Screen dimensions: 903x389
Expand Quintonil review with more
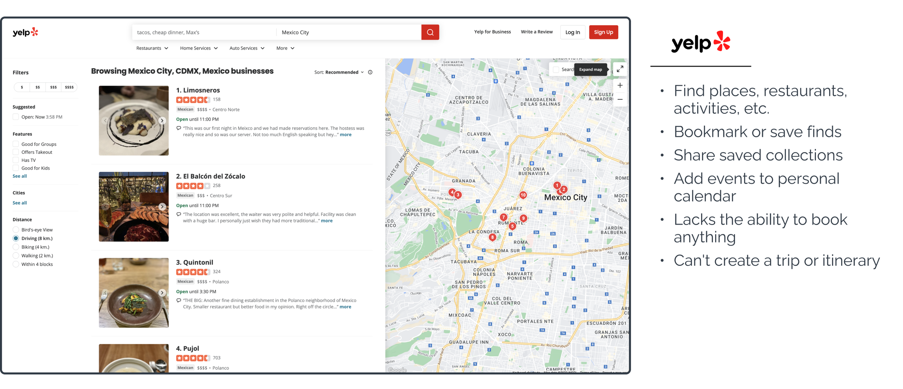pyautogui.click(x=345, y=307)
